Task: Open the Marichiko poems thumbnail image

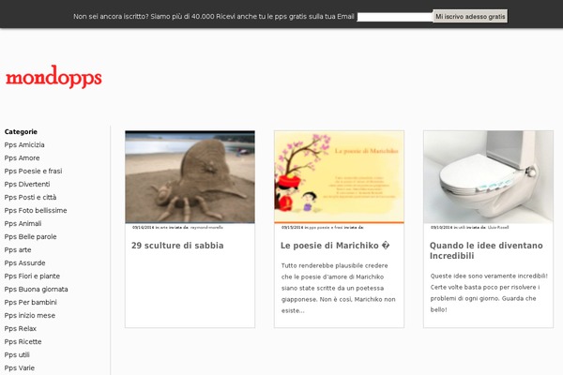Action: pyautogui.click(x=339, y=176)
